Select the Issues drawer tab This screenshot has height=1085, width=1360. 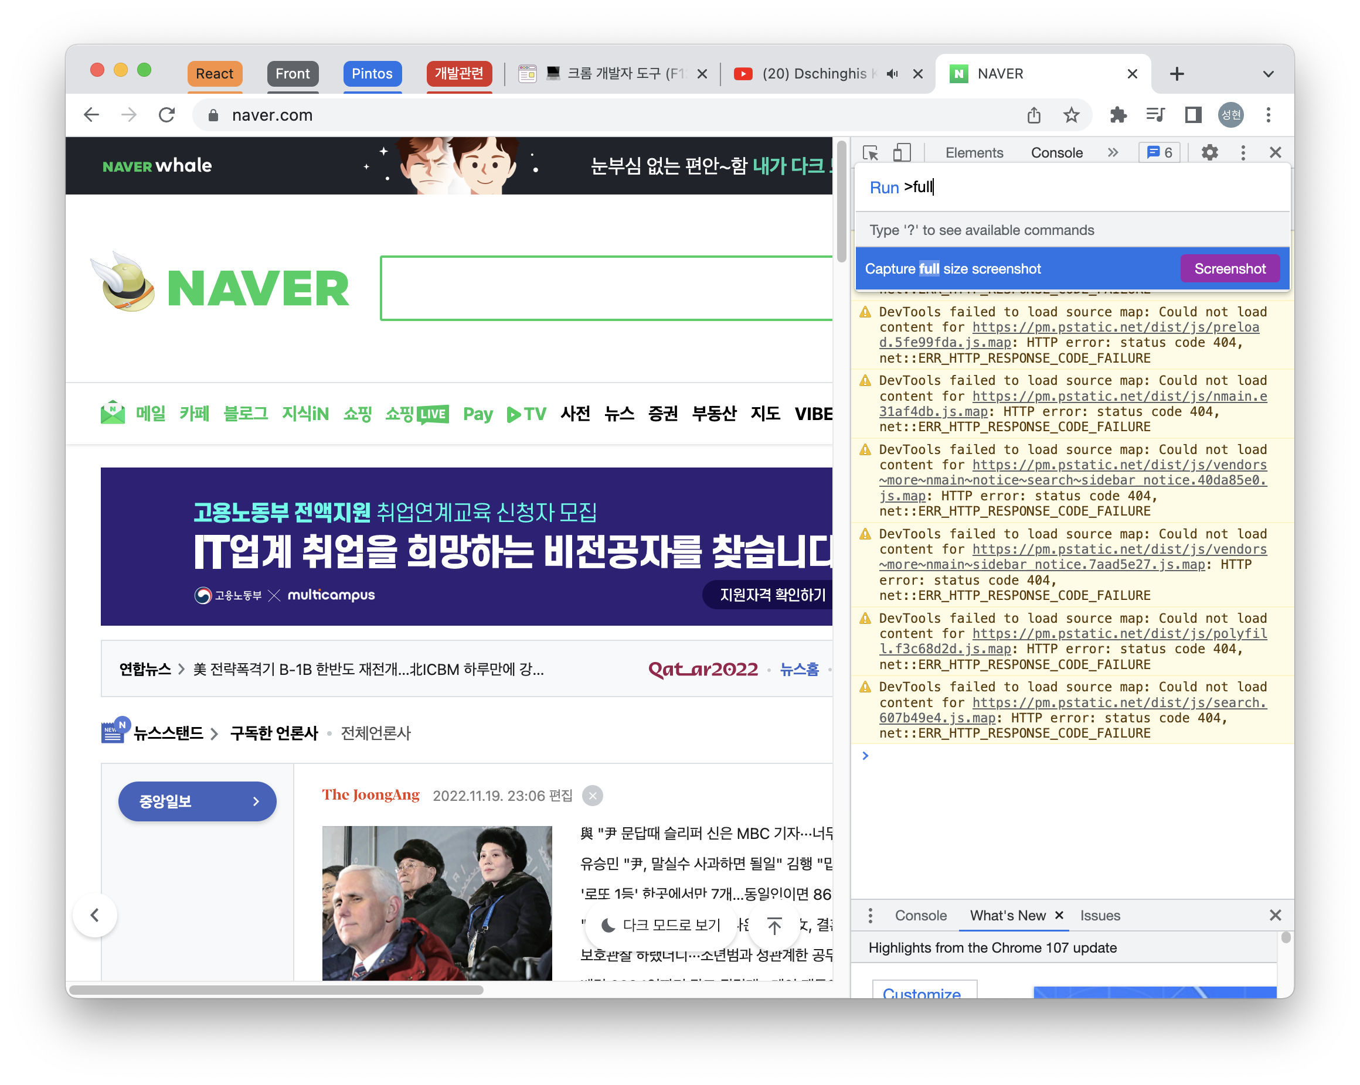[x=1100, y=916]
